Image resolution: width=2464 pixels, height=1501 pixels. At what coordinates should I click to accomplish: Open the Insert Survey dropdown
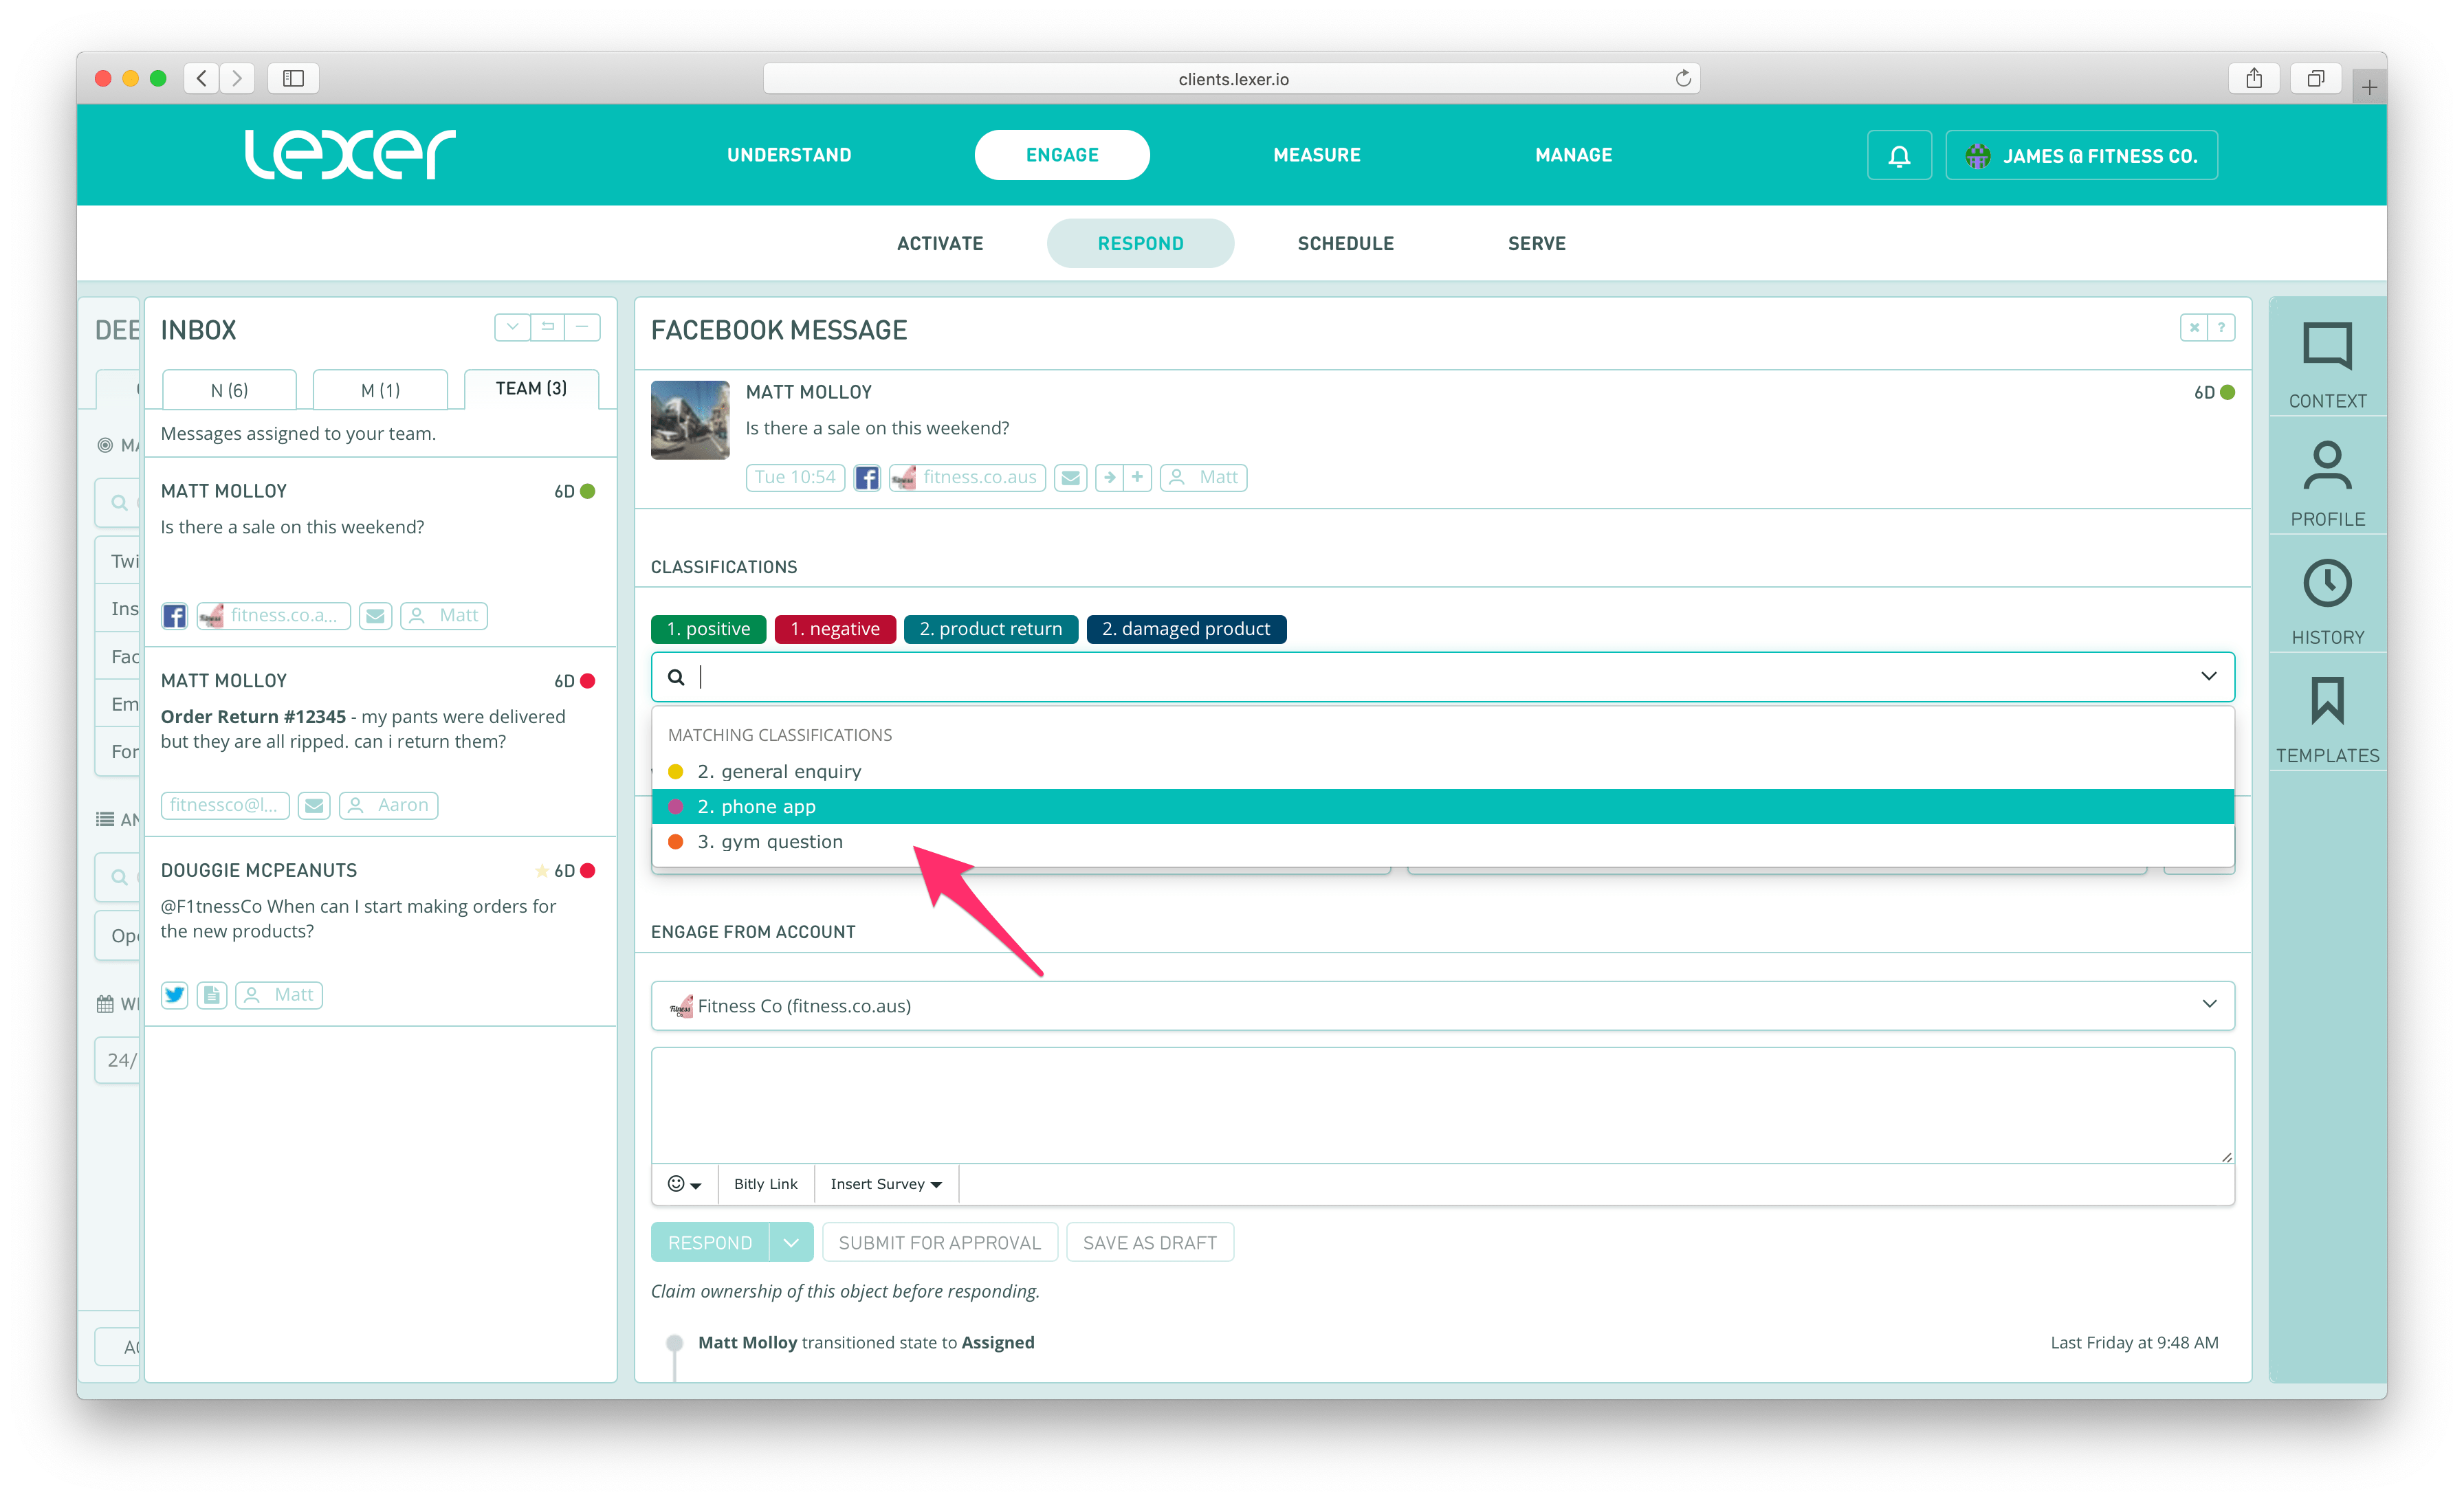click(x=885, y=1184)
